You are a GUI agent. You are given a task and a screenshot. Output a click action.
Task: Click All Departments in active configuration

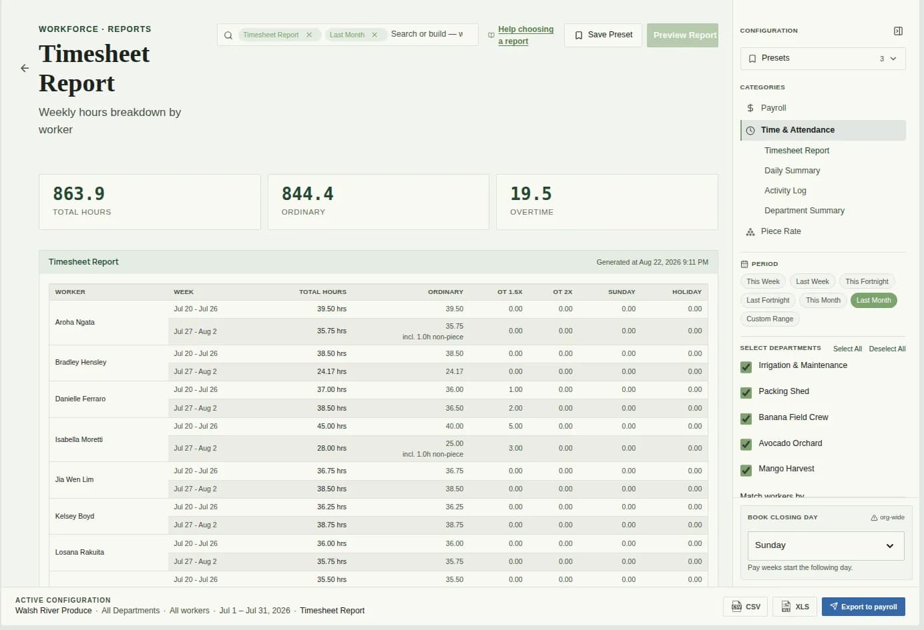(131, 611)
